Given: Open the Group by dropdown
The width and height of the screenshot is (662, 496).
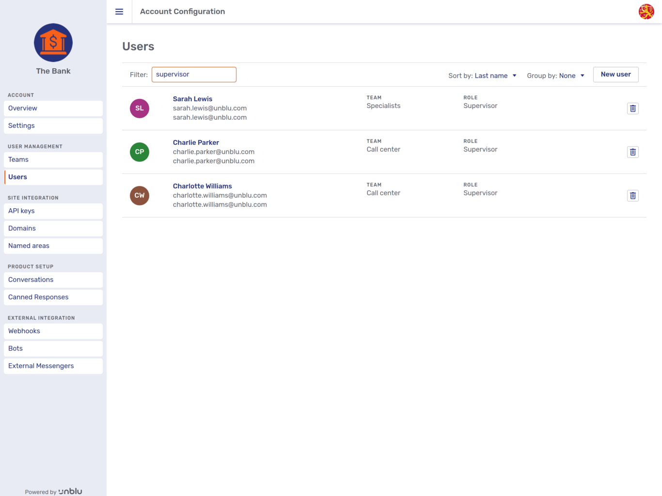Looking at the screenshot, I should 571,76.
